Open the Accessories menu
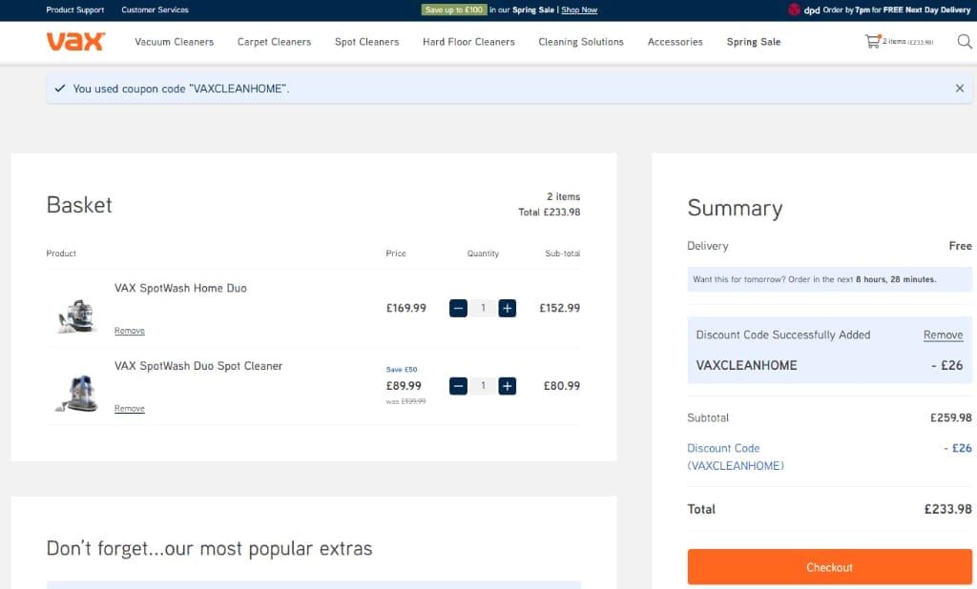This screenshot has height=589, width=977. click(x=675, y=42)
